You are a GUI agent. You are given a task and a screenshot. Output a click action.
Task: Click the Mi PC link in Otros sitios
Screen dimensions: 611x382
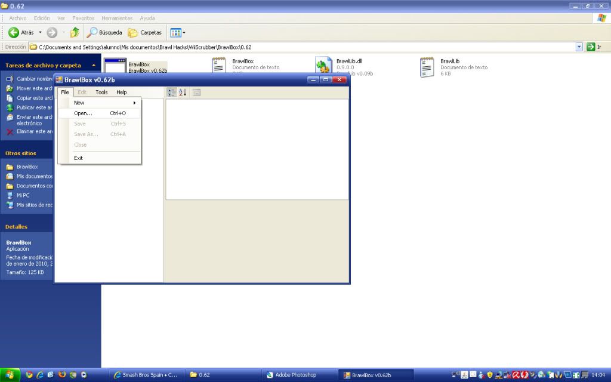click(x=23, y=195)
